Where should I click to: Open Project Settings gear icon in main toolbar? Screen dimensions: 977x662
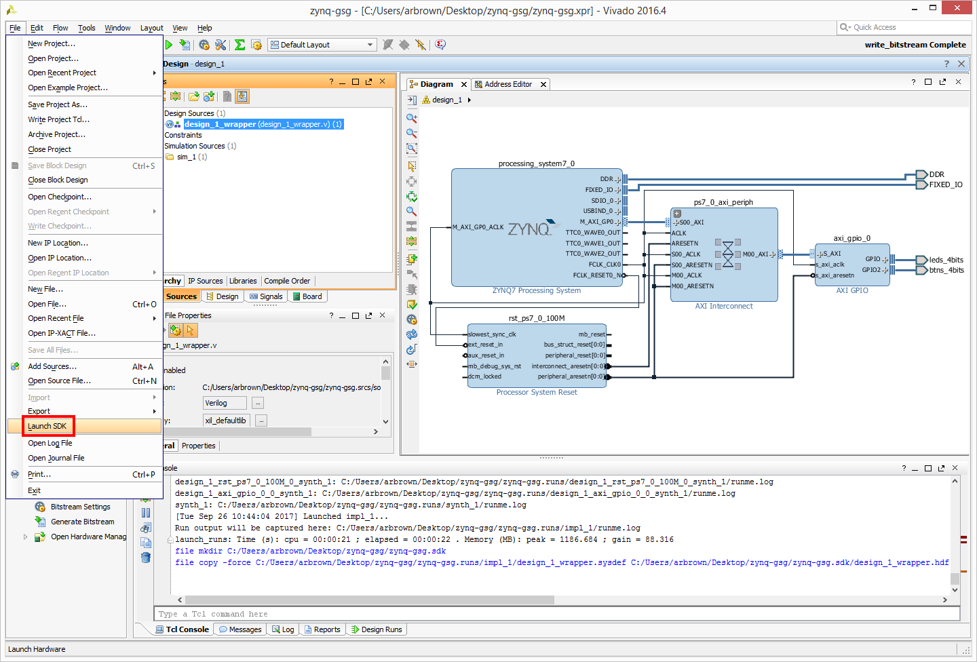(204, 45)
